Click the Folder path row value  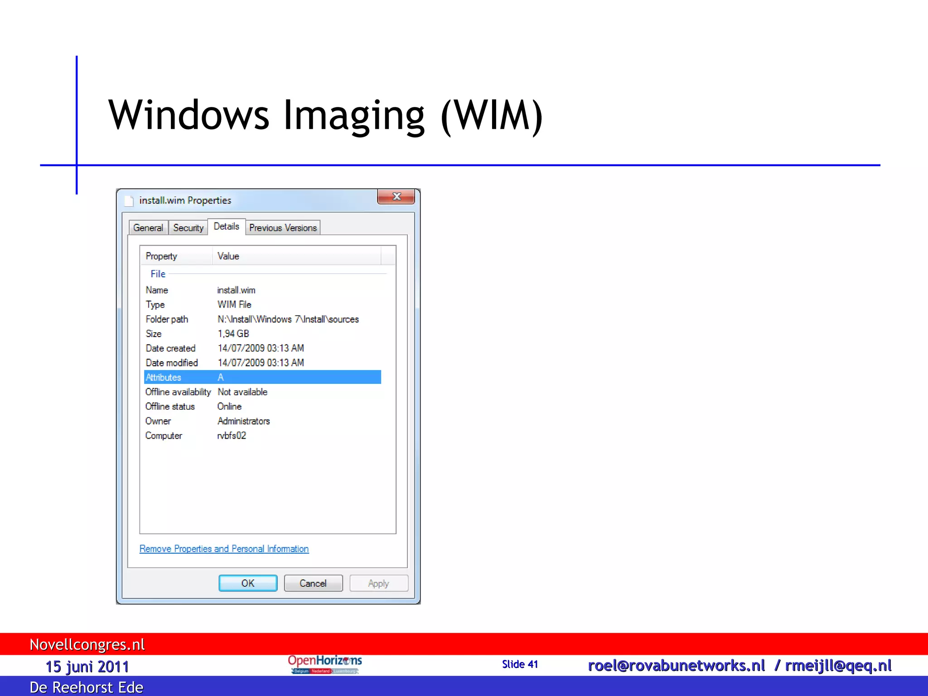pyautogui.click(x=288, y=319)
